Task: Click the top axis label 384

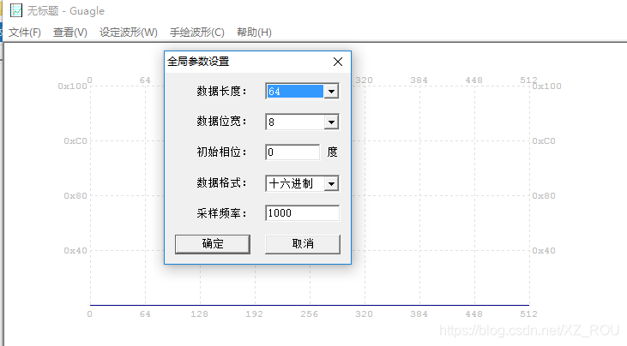Action: pyautogui.click(x=419, y=81)
